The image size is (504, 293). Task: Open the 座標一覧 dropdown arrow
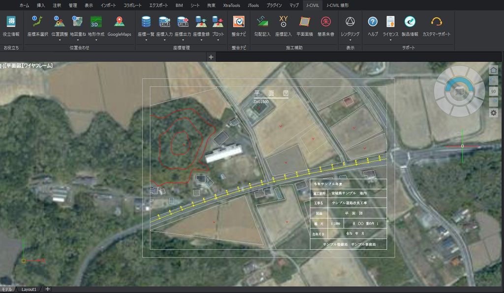click(146, 40)
